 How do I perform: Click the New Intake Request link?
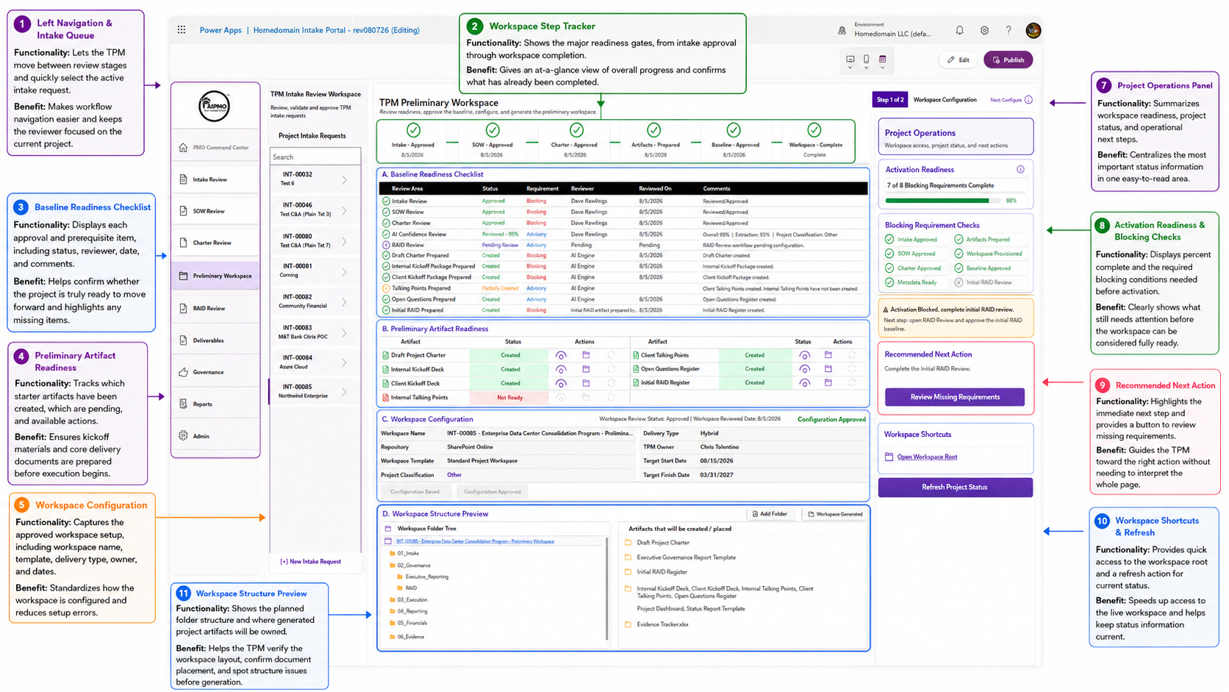[x=310, y=562]
